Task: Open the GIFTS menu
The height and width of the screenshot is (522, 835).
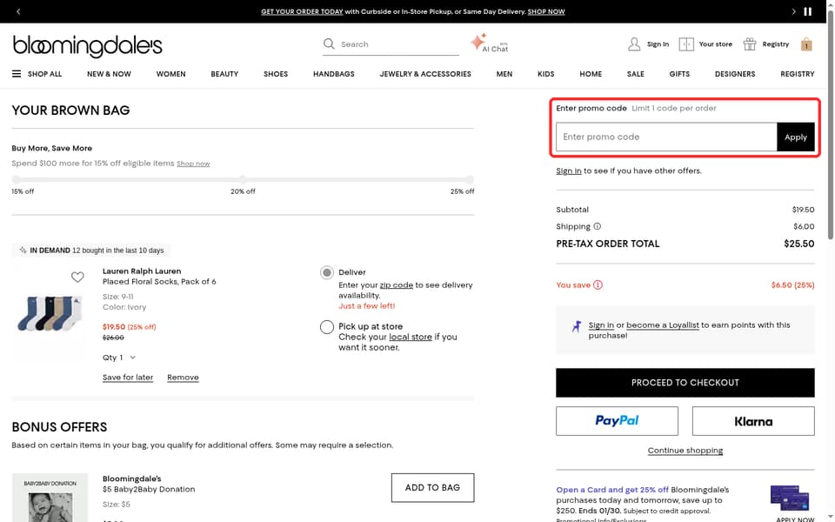Action: point(679,74)
